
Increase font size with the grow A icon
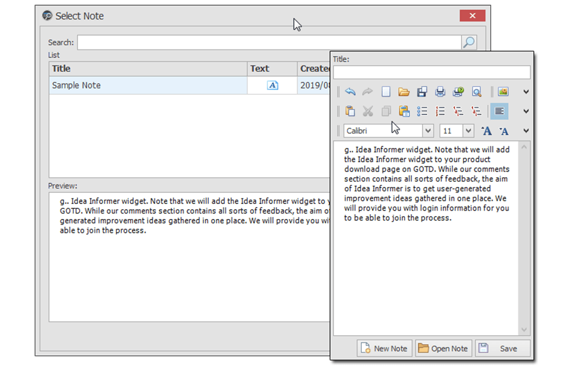pos(486,131)
